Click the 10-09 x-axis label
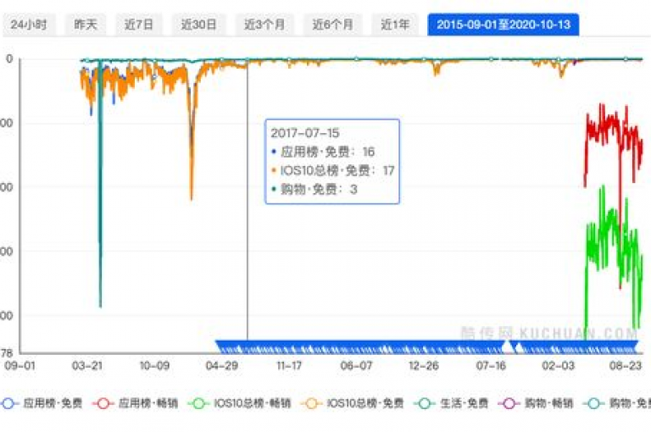The width and height of the screenshot is (651, 432). [x=154, y=366]
